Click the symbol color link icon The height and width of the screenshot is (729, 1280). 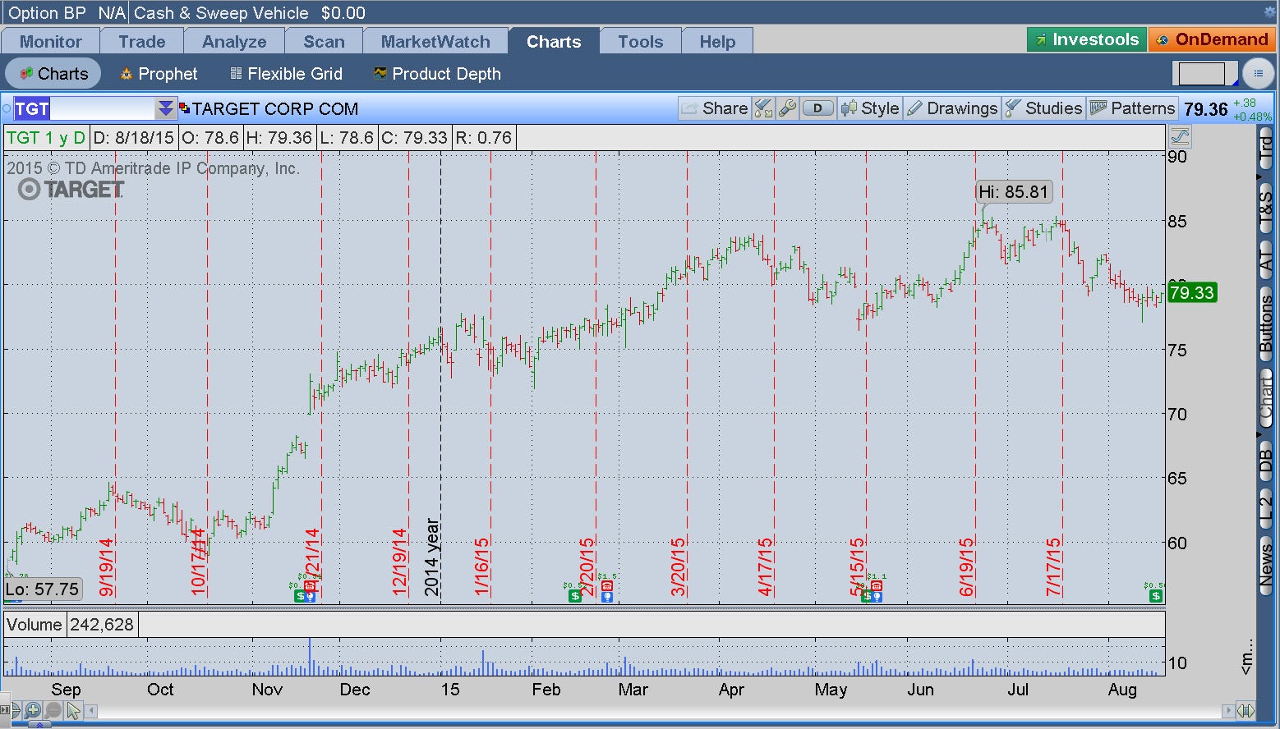point(184,108)
